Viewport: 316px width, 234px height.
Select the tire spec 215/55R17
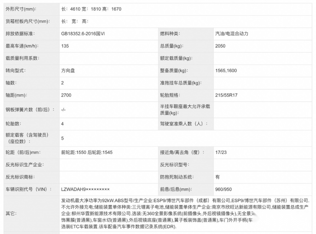click(x=226, y=95)
